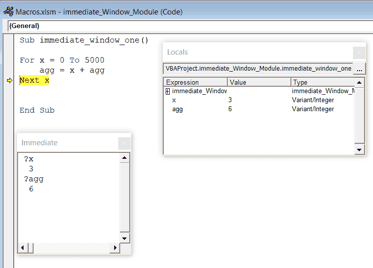Click the Expression column header

196,82
